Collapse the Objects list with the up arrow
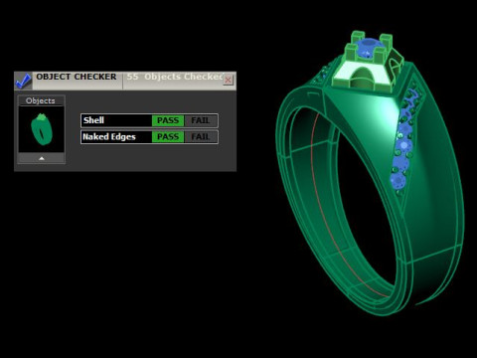The image size is (477, 358). 42,158
